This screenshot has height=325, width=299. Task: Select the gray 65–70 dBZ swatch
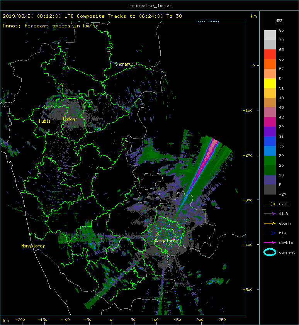270,44
